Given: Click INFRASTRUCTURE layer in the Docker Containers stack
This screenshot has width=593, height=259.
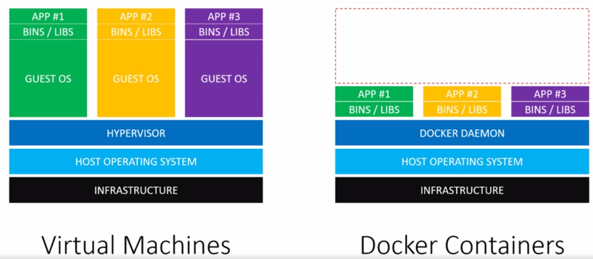Looking at the screenshot, I should (x=462, y=190).
